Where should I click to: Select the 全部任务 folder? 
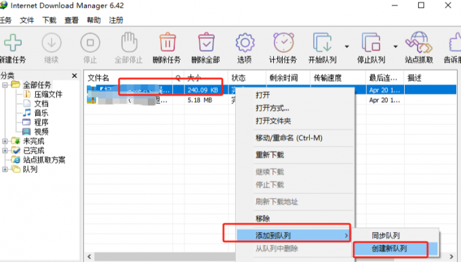[x=37, y=85]
